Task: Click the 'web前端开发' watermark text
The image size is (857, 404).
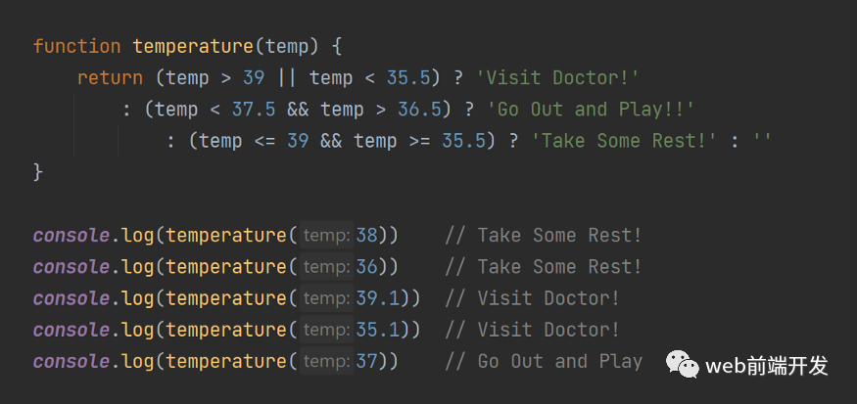Action: 766,365
